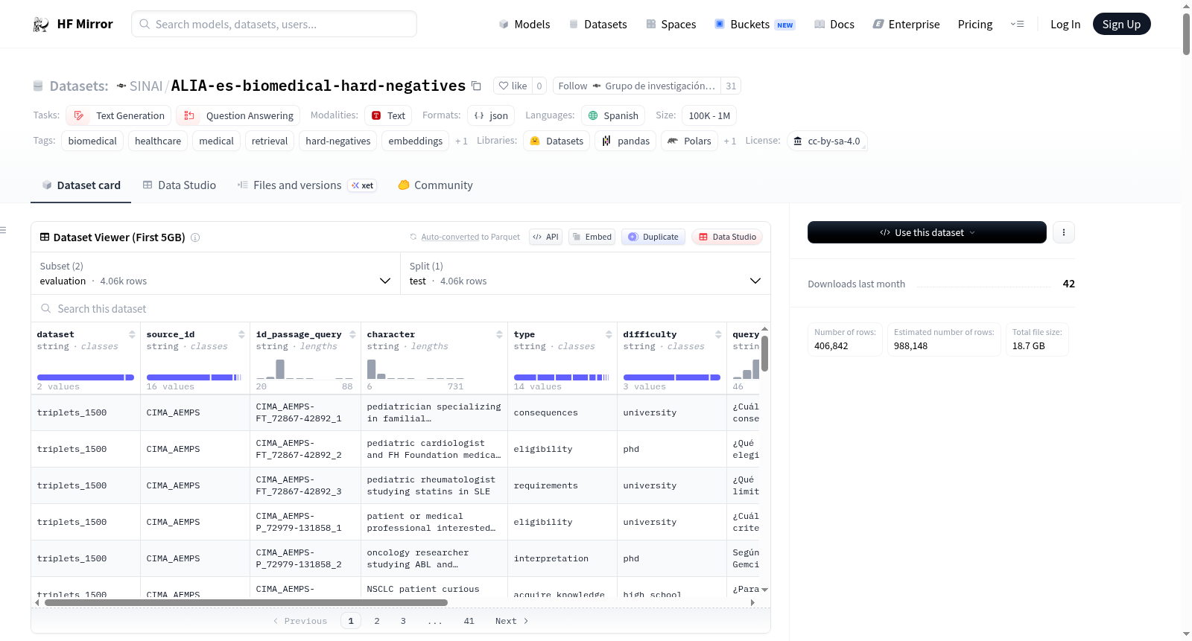Expand the more-options navigation menu icon

pyautogui.click(x=1017, y=24)
